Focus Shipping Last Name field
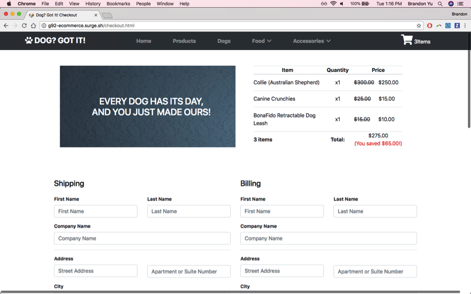 click(x=188, y=211)
